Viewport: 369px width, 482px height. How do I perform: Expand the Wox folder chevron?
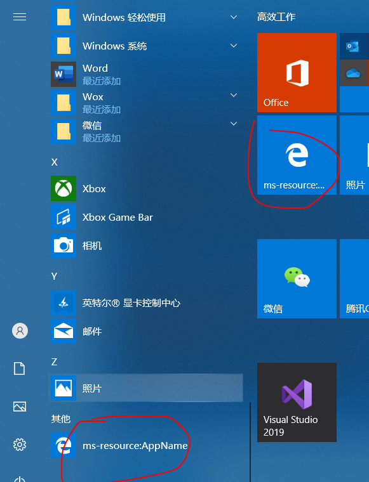[234, 95]
